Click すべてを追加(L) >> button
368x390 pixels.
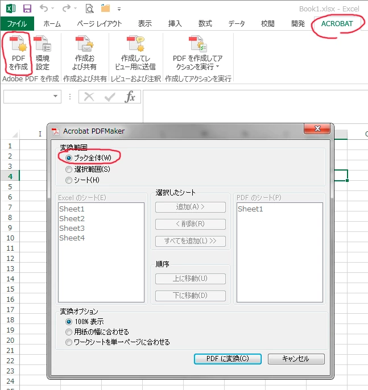pos(191,241)
